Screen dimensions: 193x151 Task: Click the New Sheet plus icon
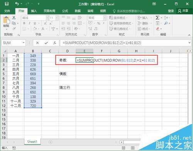50,142
